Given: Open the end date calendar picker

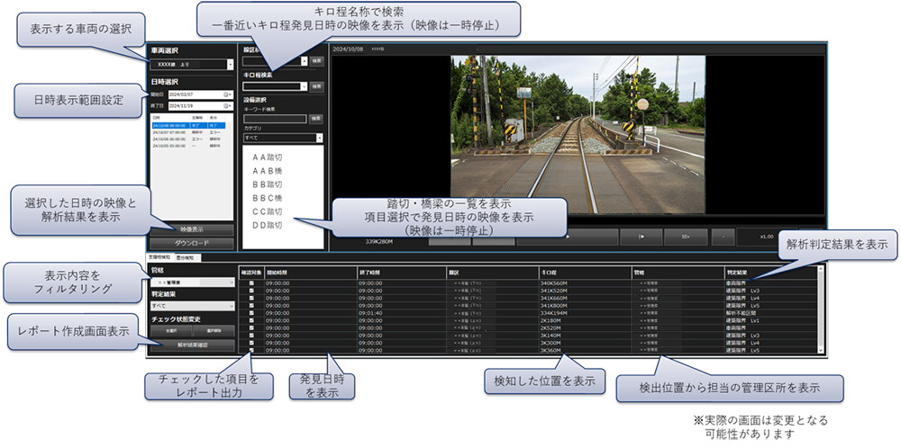Looking at the screenshot, I should point(226,104).
